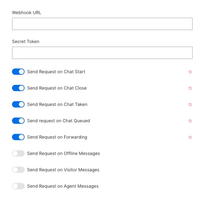Disable the Send Request on Forwarding switch

tap(18, 137)
